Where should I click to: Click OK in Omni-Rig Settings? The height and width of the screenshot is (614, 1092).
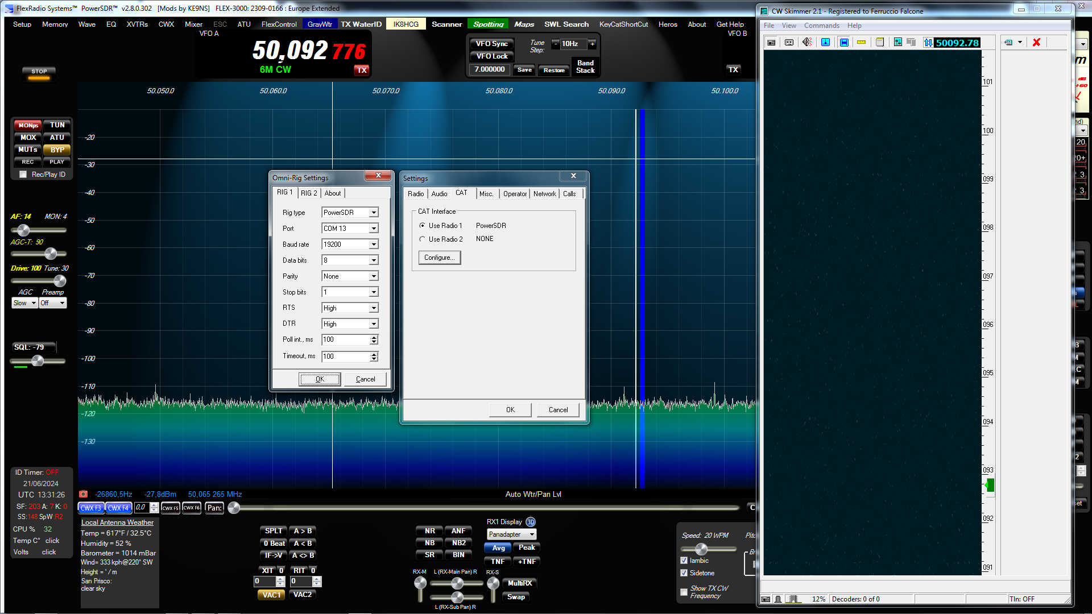(320, 379)
